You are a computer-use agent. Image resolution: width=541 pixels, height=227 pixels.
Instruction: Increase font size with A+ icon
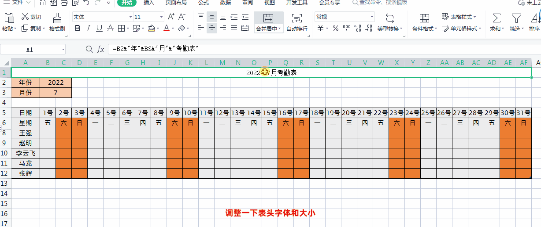pyautogui.click(x=171, y=17)
